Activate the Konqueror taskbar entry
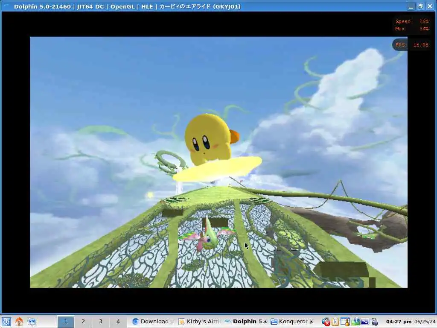 coord(292,322)
